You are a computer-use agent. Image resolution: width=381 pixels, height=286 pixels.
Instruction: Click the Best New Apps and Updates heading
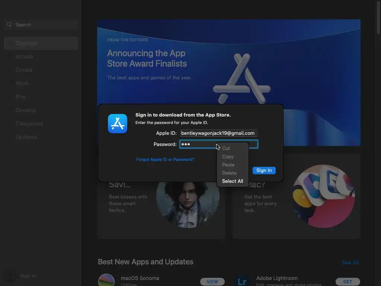pyautogui.click(x=145, y=262)
